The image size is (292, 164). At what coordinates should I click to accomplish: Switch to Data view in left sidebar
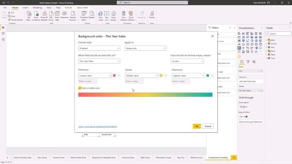click(3, 33)
